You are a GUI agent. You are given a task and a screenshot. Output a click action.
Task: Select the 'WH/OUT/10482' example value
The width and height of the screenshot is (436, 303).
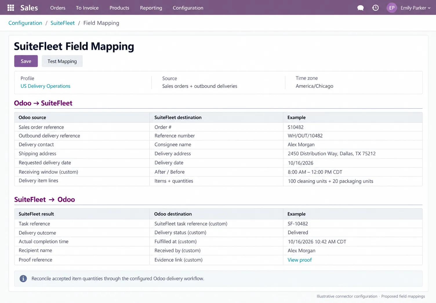pos(305,136)
